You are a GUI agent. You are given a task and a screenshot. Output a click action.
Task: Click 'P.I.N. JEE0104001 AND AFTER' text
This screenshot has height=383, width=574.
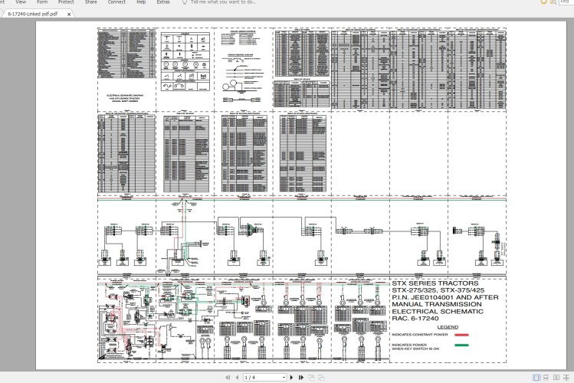click(445, 297)
